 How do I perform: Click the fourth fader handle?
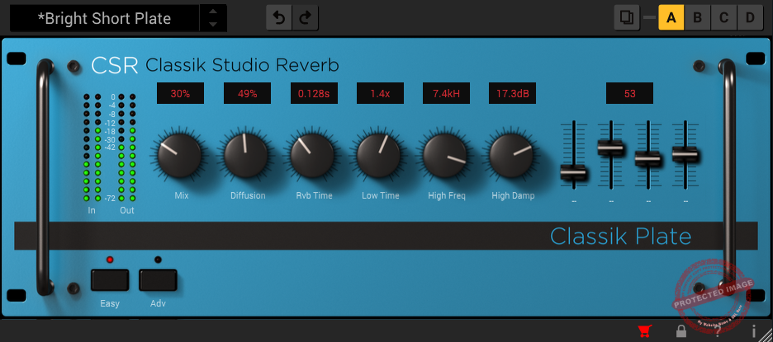pyautogui.click(x=685, y=154)
